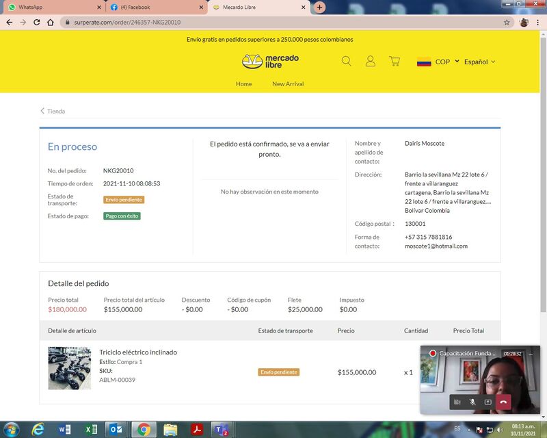Click the phone number +57 315 7881816
This screenshot has width=547, height=438.
coord(429,237)
